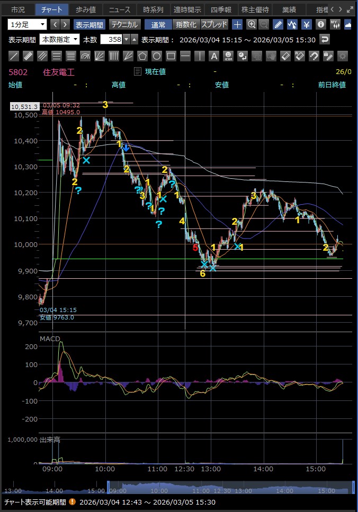Click the yen currency icon
Viewport: 358px width, 512px height.
(x=306, y=24)
